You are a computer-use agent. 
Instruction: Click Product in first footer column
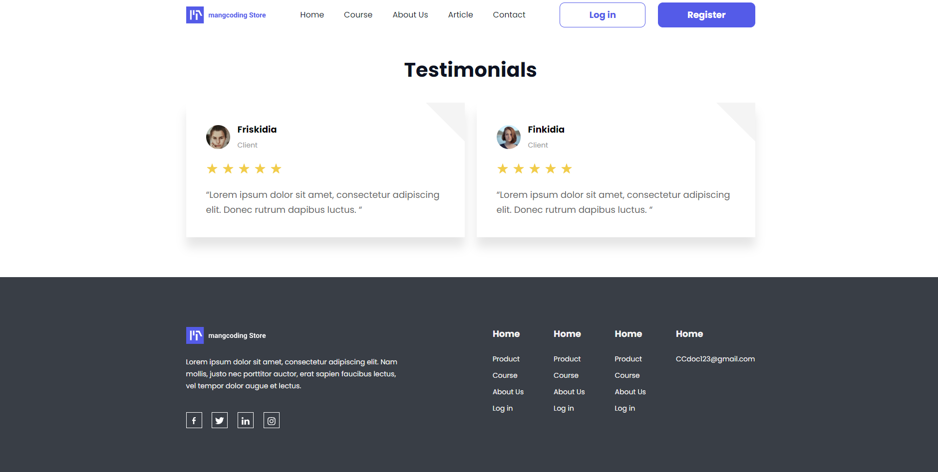pos(506,359)
